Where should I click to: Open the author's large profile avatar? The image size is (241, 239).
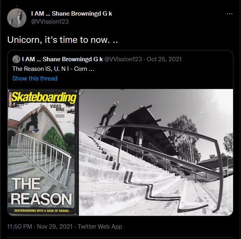(x=17, y=18)
